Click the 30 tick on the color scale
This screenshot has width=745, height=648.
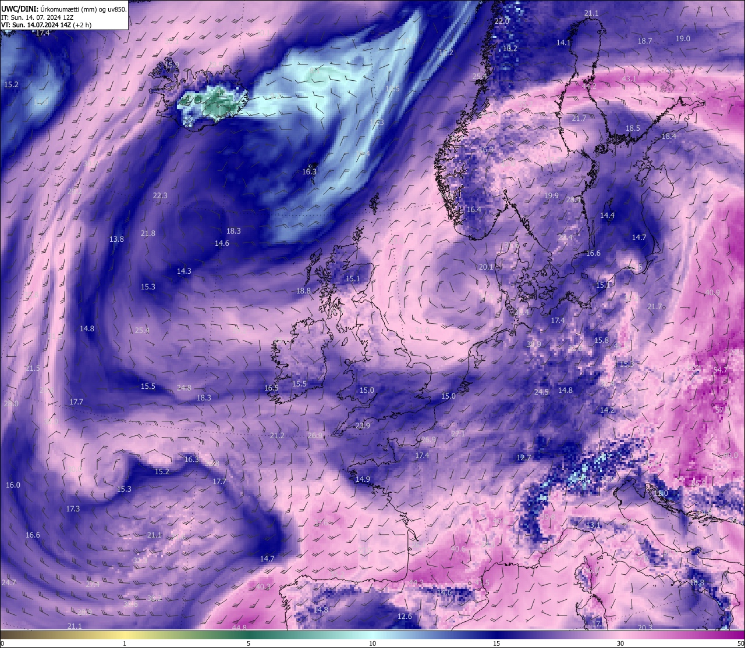pos(620,643)
